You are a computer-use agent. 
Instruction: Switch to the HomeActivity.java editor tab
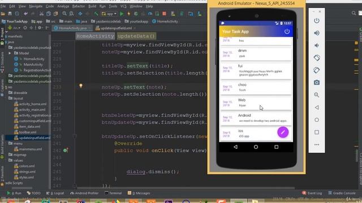point(72,28)
